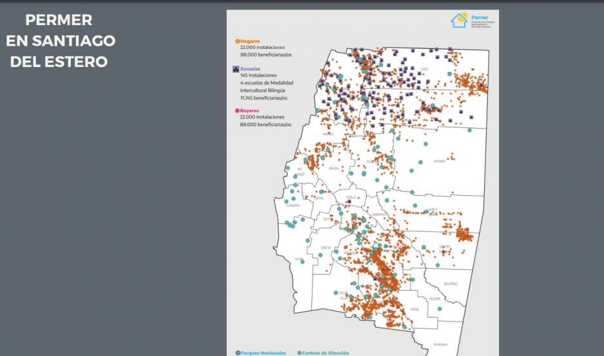Viewport: 604px width, 356px height.
Task: Click the MITRE department label
Action: [x=414, y=309]
